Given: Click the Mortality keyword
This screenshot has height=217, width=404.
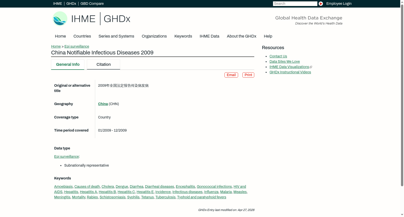Looking at the screenshot, I should tap(79, 197).
